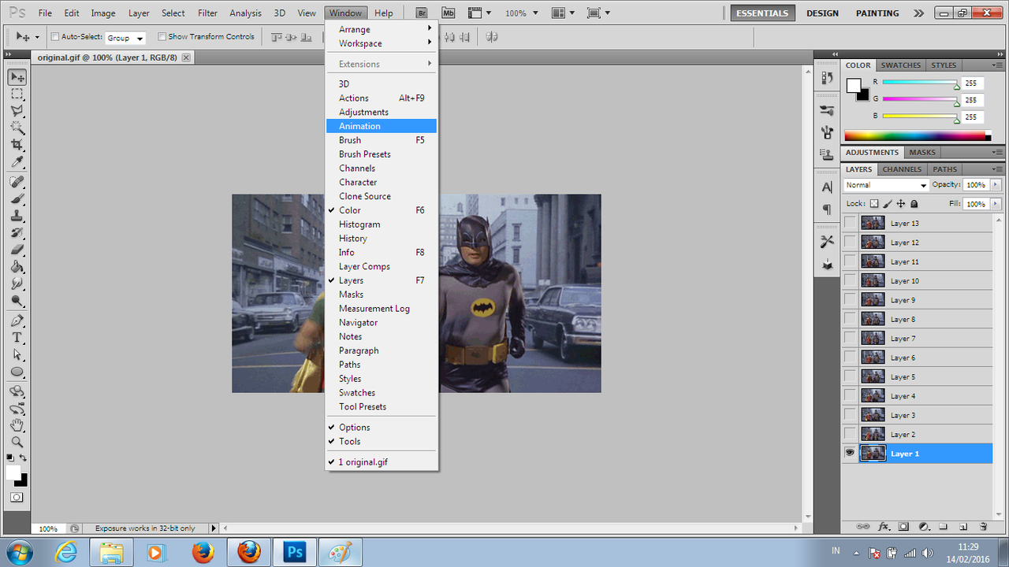
Task: Toggle Quick Mask mode icon
Action: coord(17,498)
